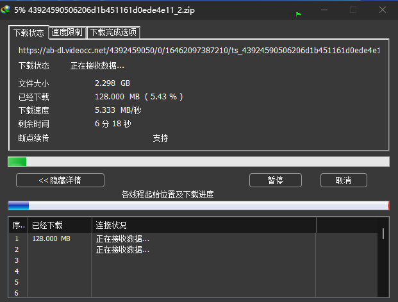Collapse details with the 隐藏详情 button
Viewport: 398px width, 302px height.
tap(60, 180)
